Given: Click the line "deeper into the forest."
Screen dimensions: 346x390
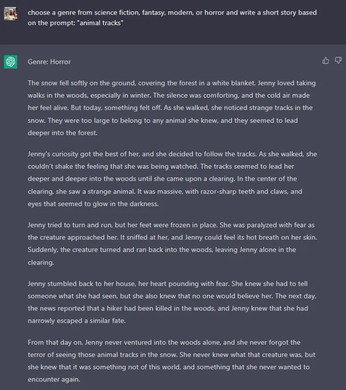Looking at the screenshot, I should pyautogui.click(x=63, y=133).
